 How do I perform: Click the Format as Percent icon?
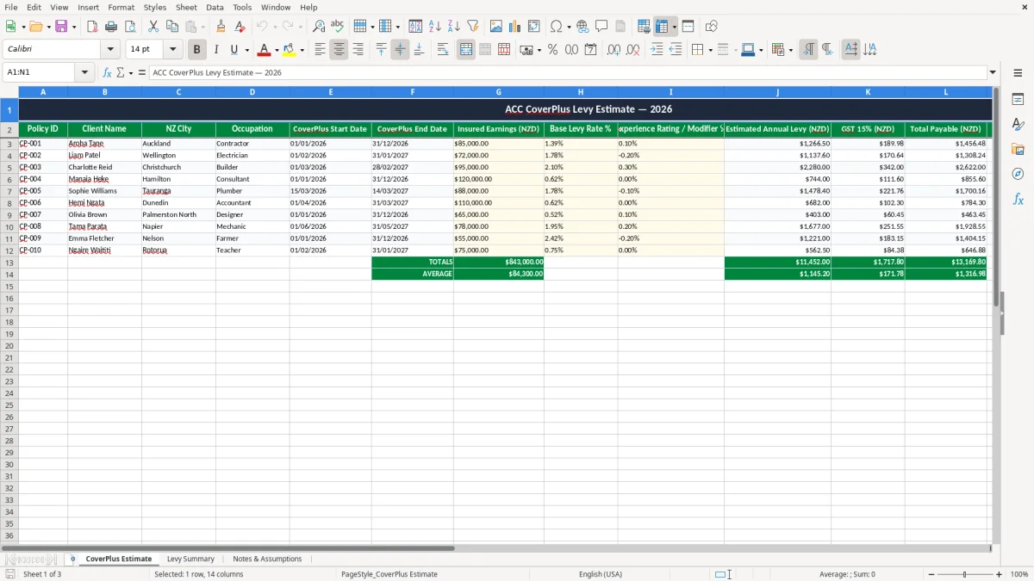[552, 50]
